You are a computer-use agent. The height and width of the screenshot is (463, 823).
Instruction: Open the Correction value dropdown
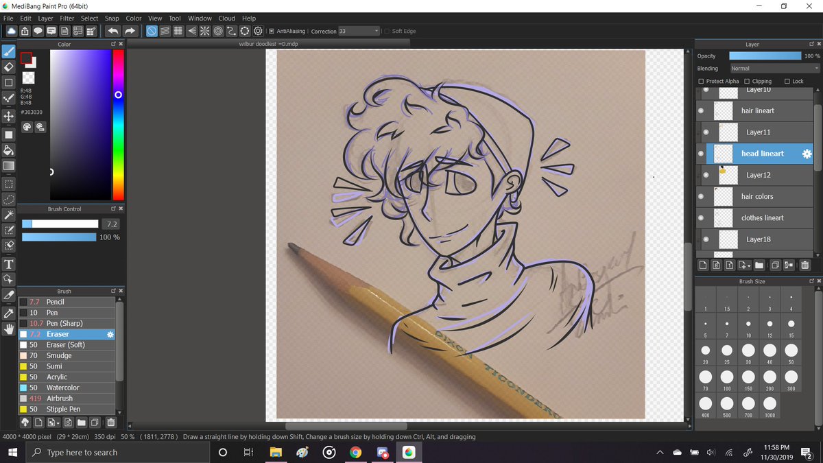coord(359,31)
